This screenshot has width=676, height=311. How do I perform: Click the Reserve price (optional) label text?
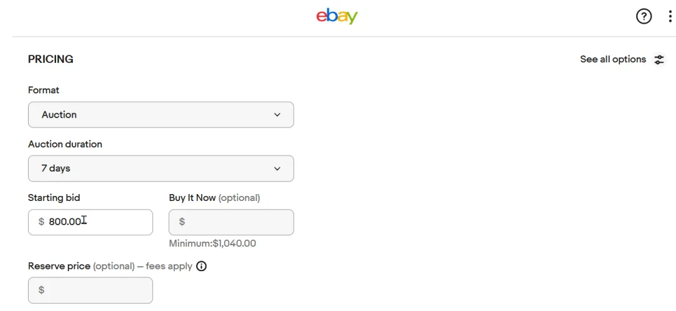coord(81,266)
